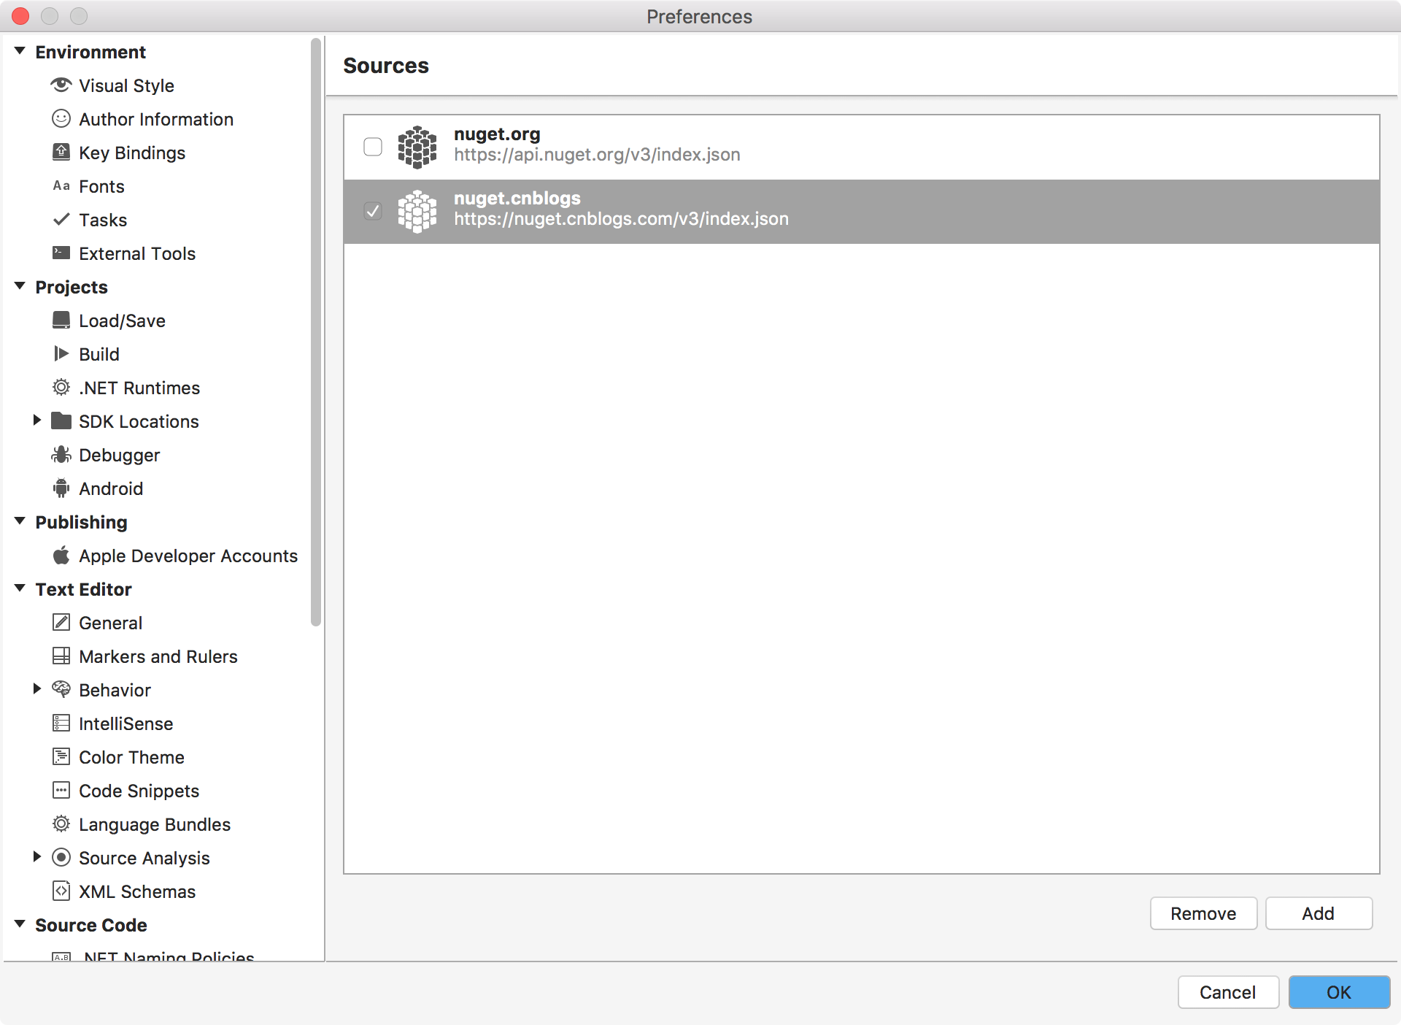Enable the nuget.org source checkbox
The height and width of the screenshot is (1025, 1401).
pos(373,147)
